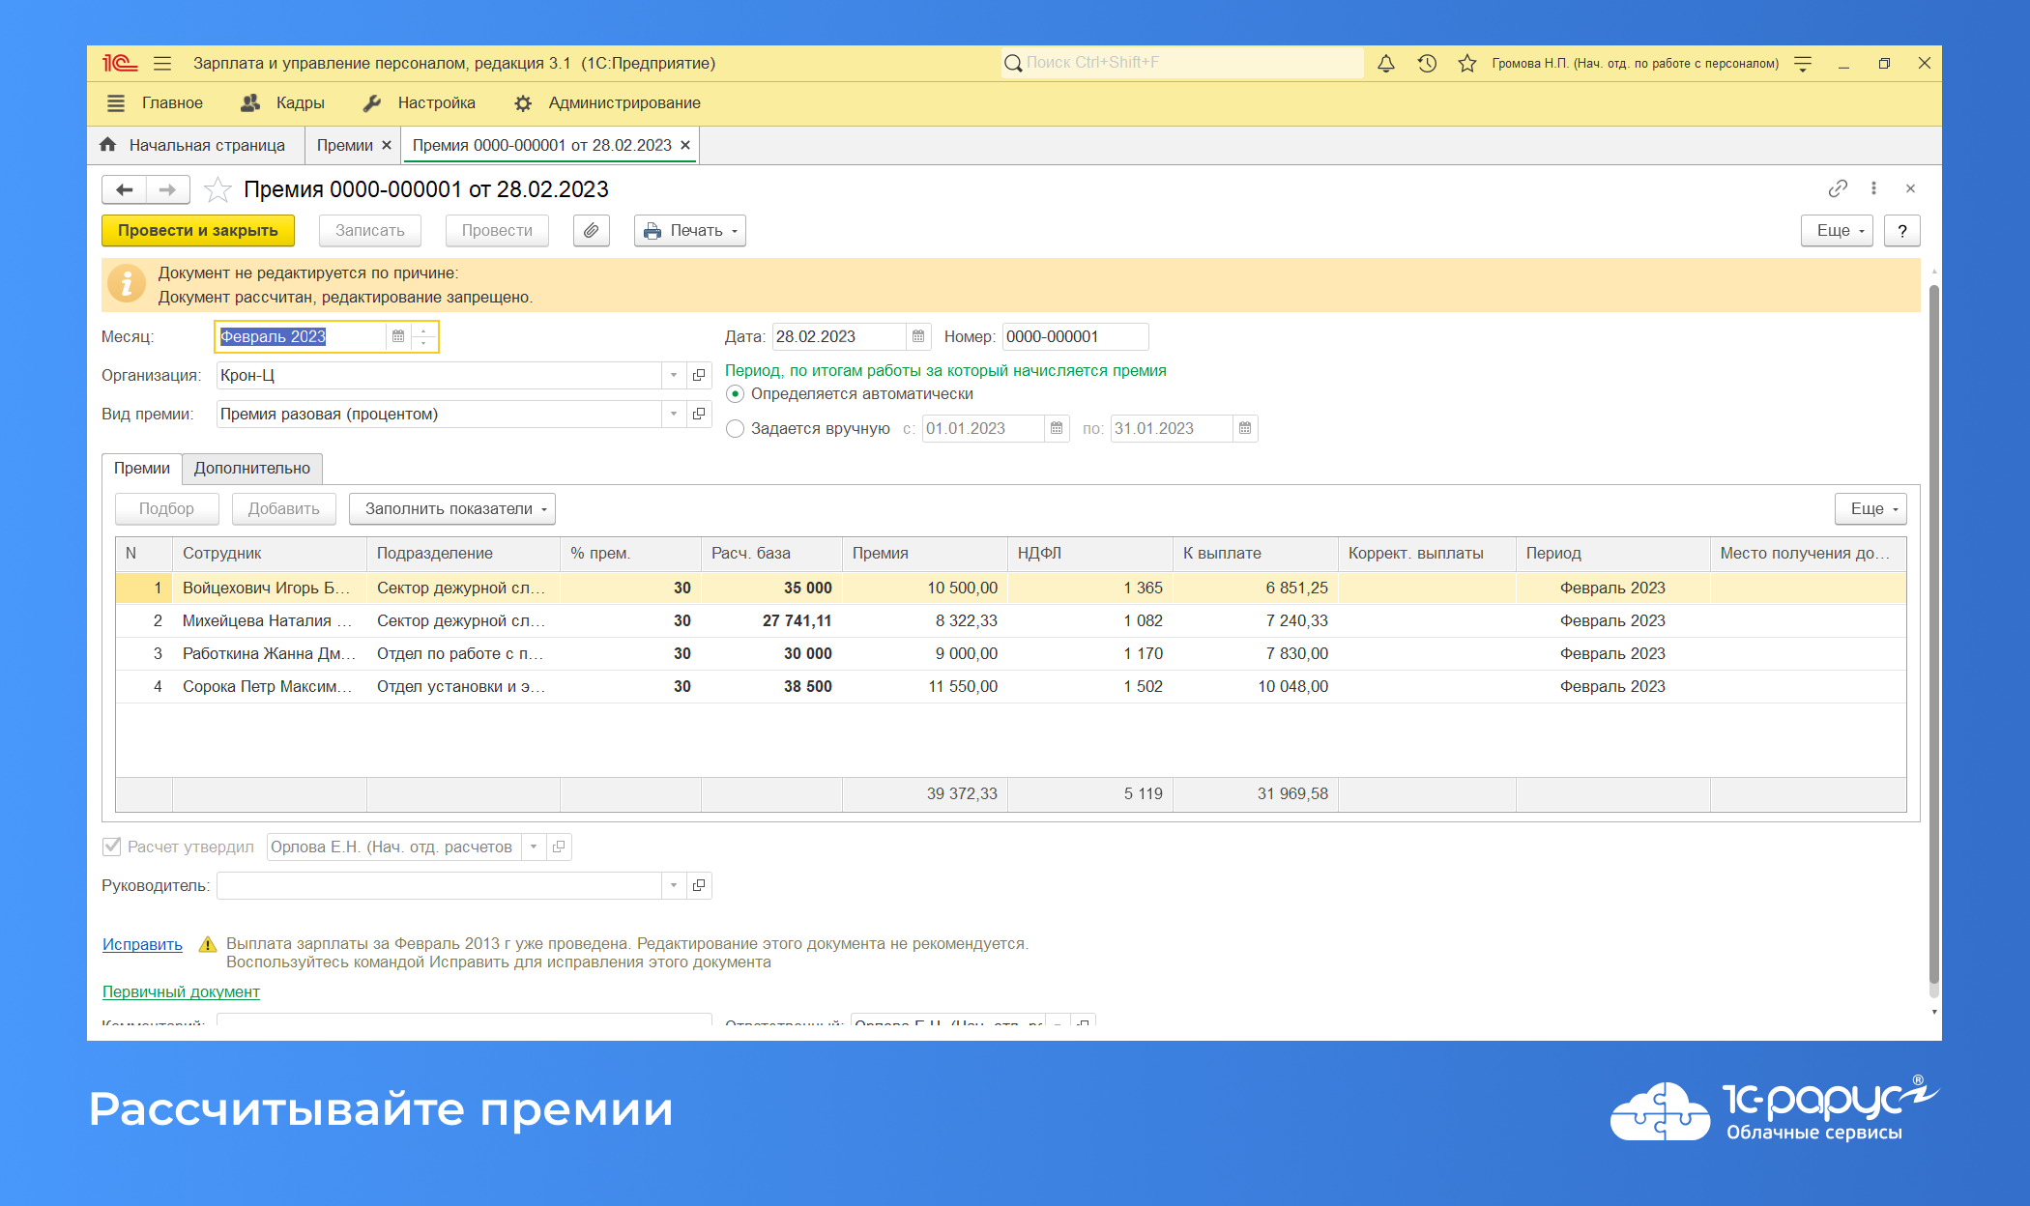Click the Номер input field
Screen dimensions: 2030x1206
[1073, 336]
